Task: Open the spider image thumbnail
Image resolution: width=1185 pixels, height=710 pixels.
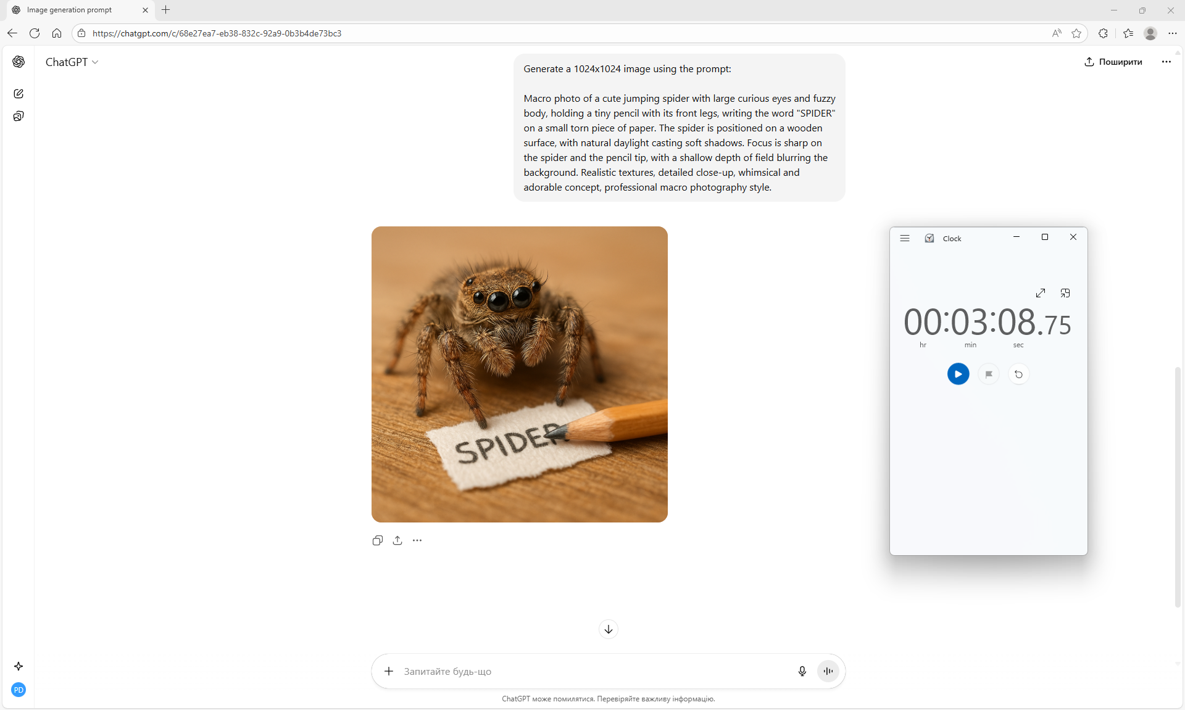Action: 519,374
